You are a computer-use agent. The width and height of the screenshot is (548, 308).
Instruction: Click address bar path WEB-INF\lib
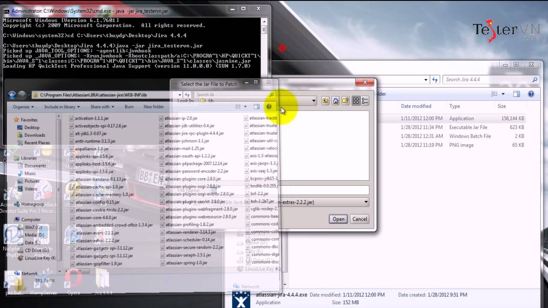[x=93, y=95]
